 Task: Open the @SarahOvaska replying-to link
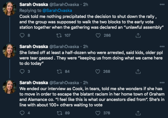57,11
